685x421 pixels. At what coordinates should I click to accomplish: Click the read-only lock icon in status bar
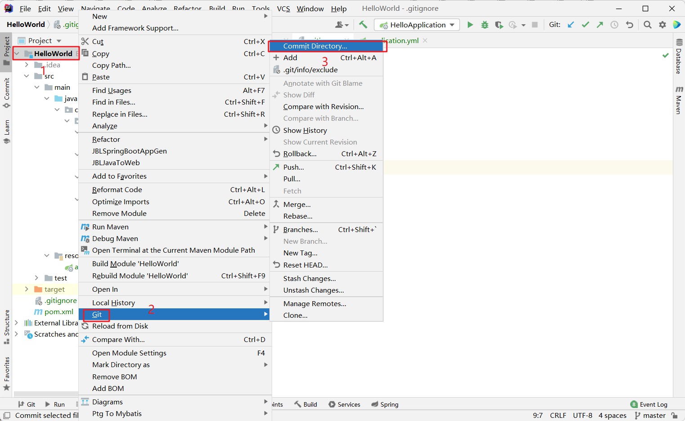point(674,416)
